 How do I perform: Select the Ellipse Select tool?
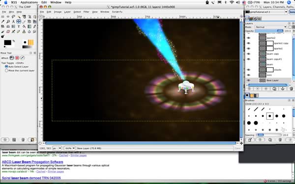[x=8, y=17]
